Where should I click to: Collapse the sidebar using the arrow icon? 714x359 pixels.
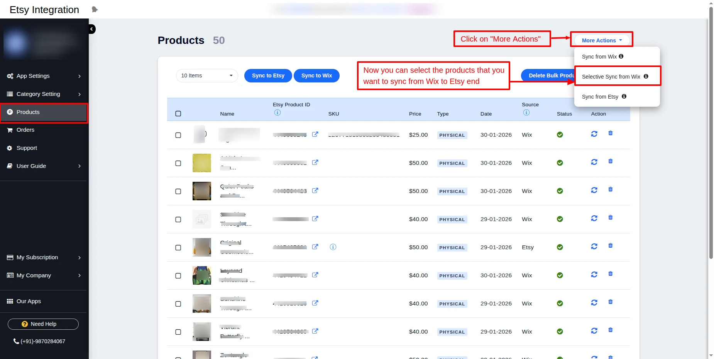point(92,29)
